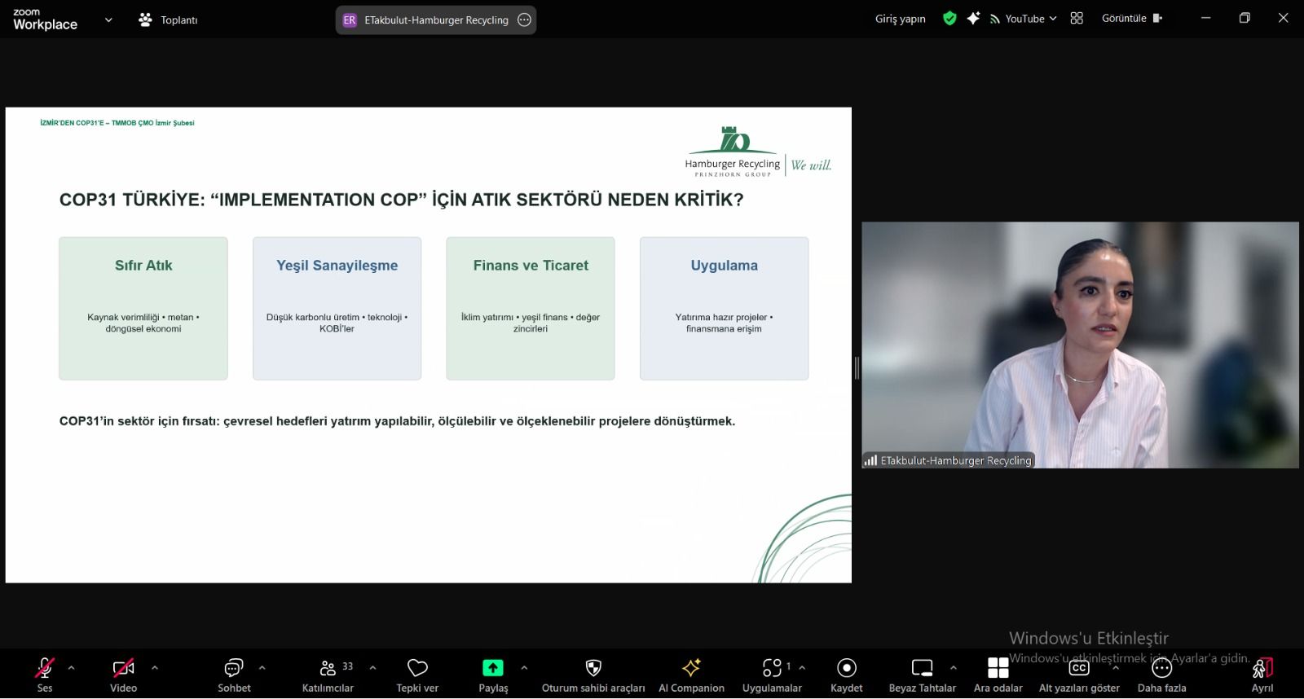1304x699 pixels.
Task: Open Beyaz Tahtalar whiteboards
Action: [x=922, y=675]
